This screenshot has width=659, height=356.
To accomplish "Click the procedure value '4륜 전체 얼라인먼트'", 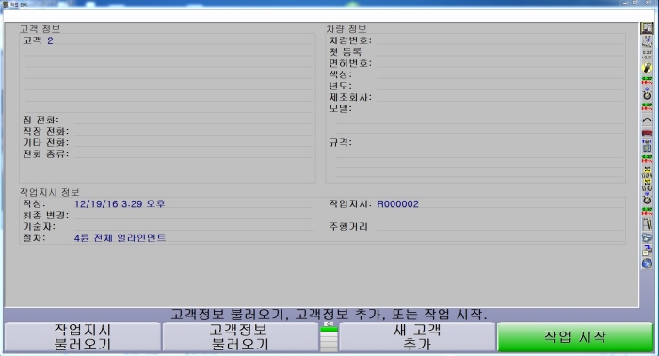I will 121,238.
